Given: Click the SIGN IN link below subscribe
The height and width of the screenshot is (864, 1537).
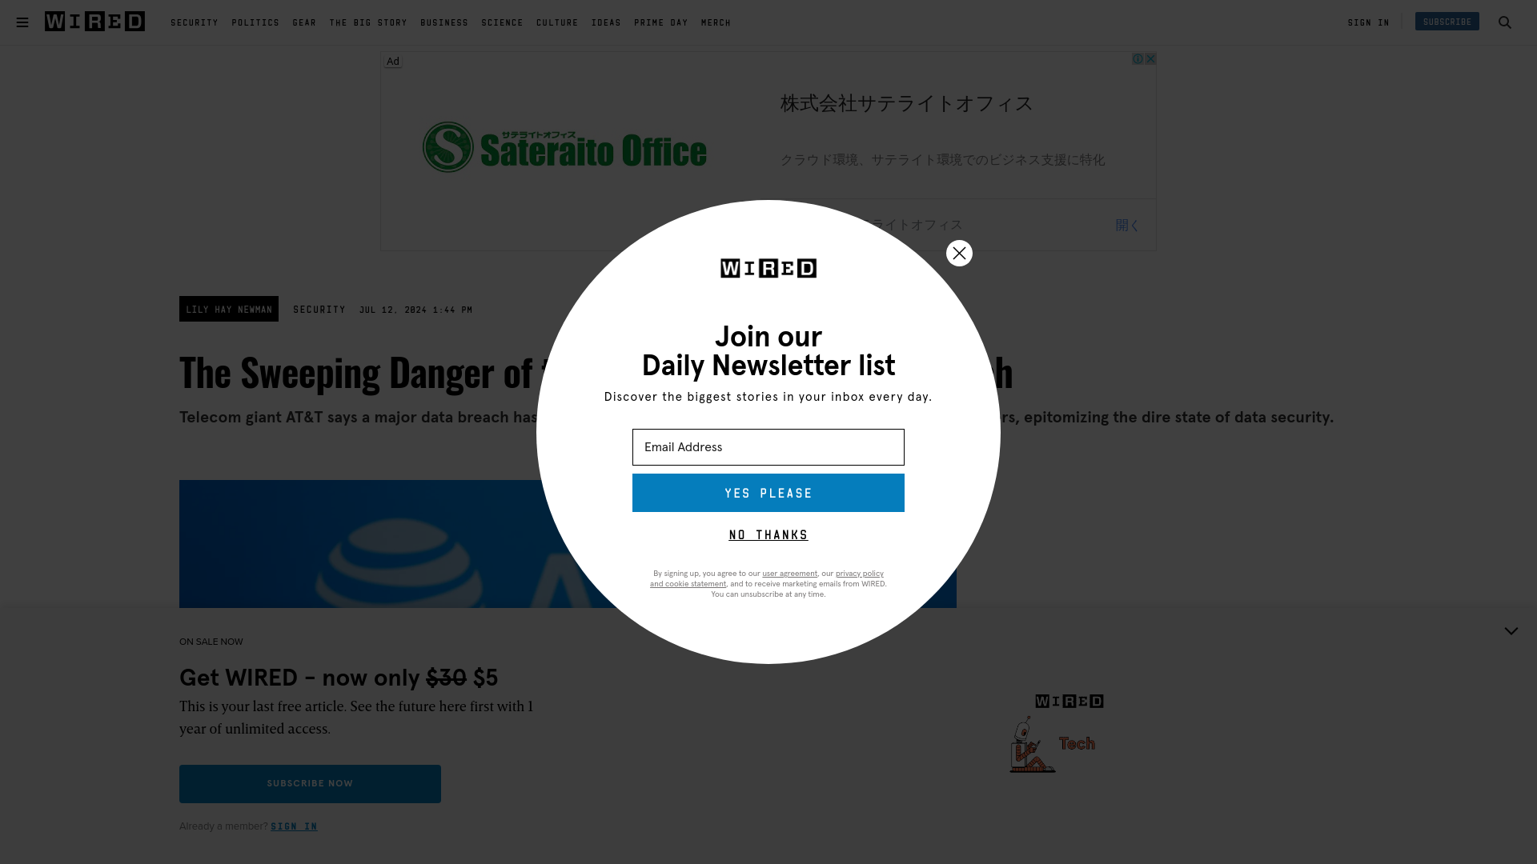Looking at the screenshot, I should click(294, 826).
